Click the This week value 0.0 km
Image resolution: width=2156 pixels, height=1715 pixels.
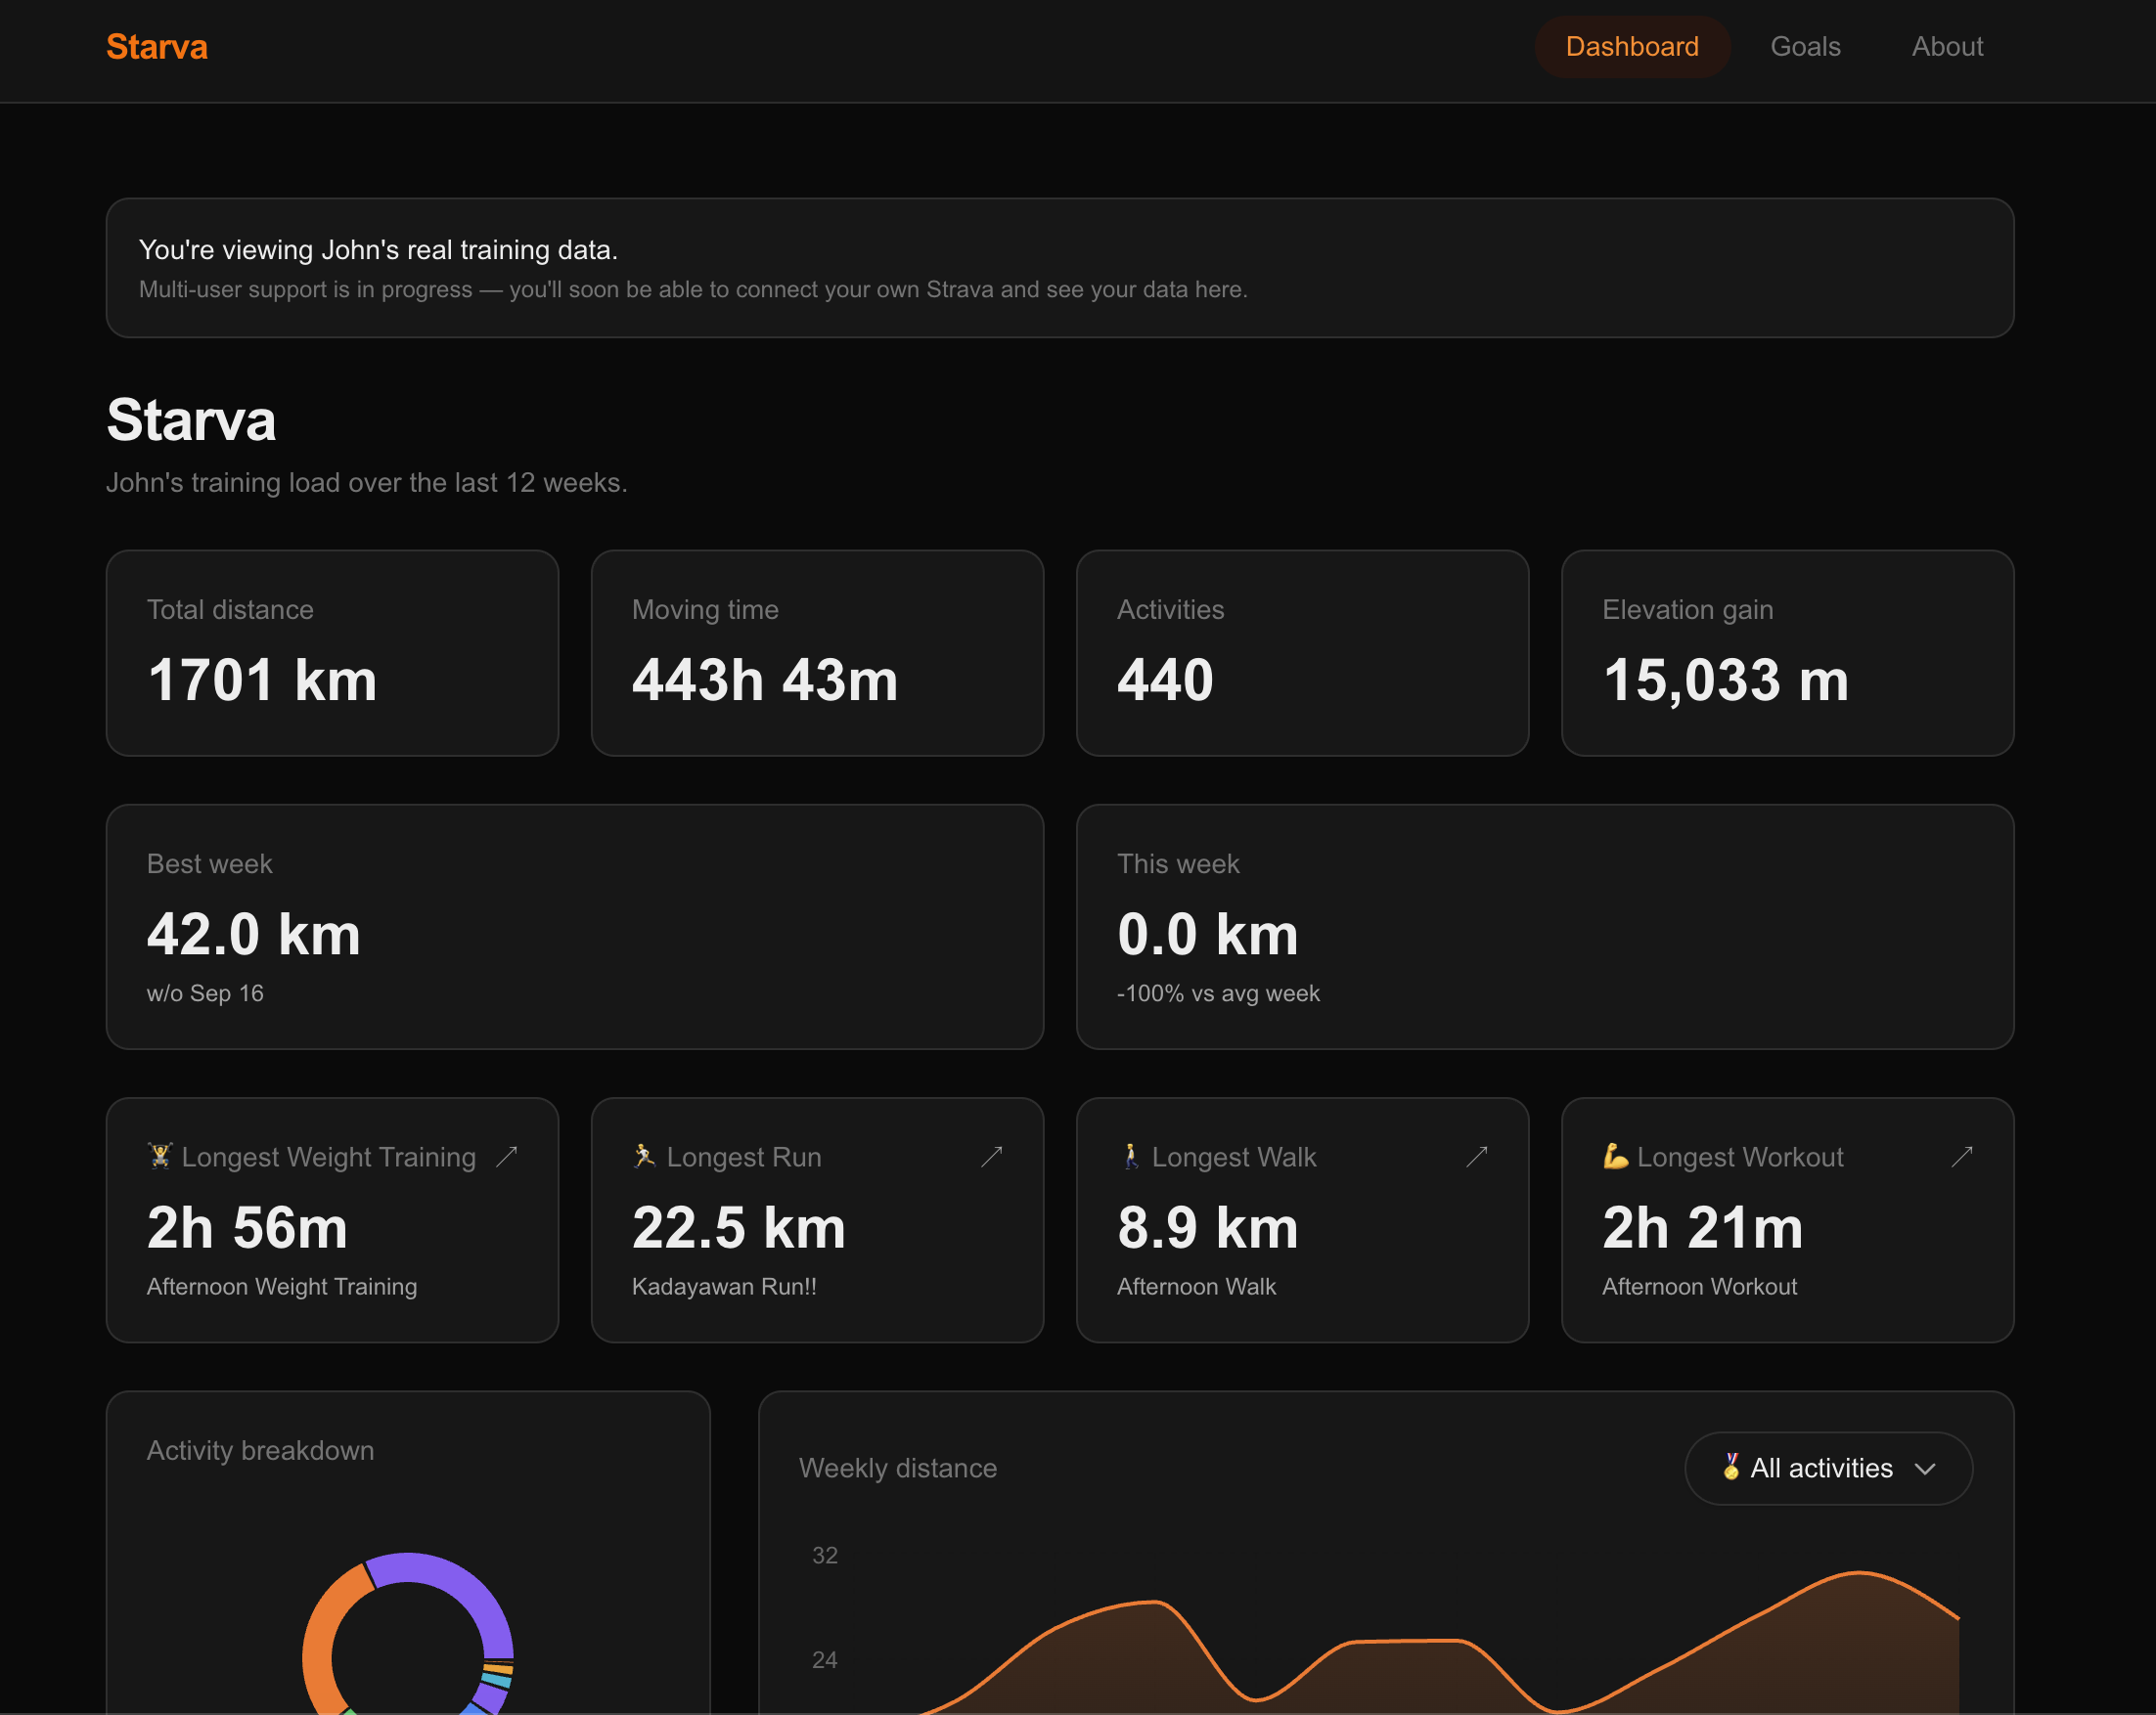coord(1207,935)
